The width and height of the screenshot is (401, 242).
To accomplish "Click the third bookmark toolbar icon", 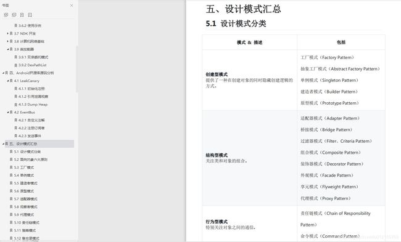I will click(22, 15).
